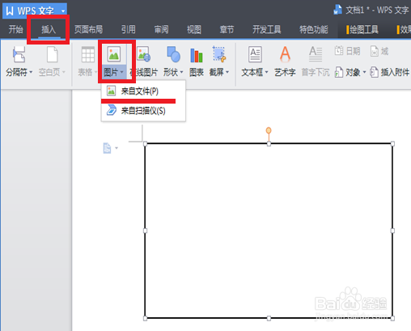Image resolution: width=411 pixels, height=331 pixels.
Task: Expand the 空白页 dropdown arrow
Action: click(x=64, y=72)
